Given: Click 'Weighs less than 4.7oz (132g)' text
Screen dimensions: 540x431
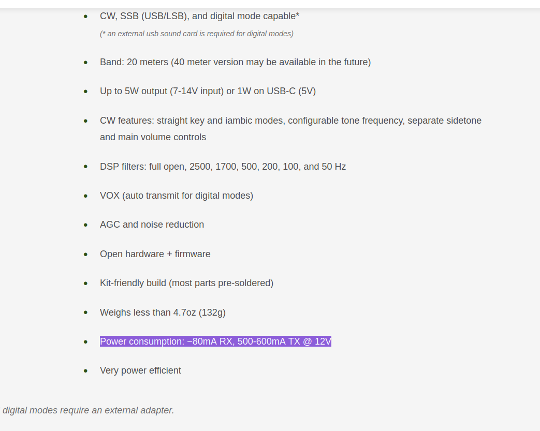Looking at the screenshot, I should 163,313.
